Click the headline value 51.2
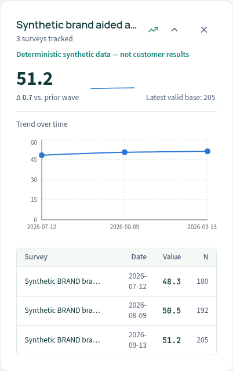233x371 pixels. (34, 79)
